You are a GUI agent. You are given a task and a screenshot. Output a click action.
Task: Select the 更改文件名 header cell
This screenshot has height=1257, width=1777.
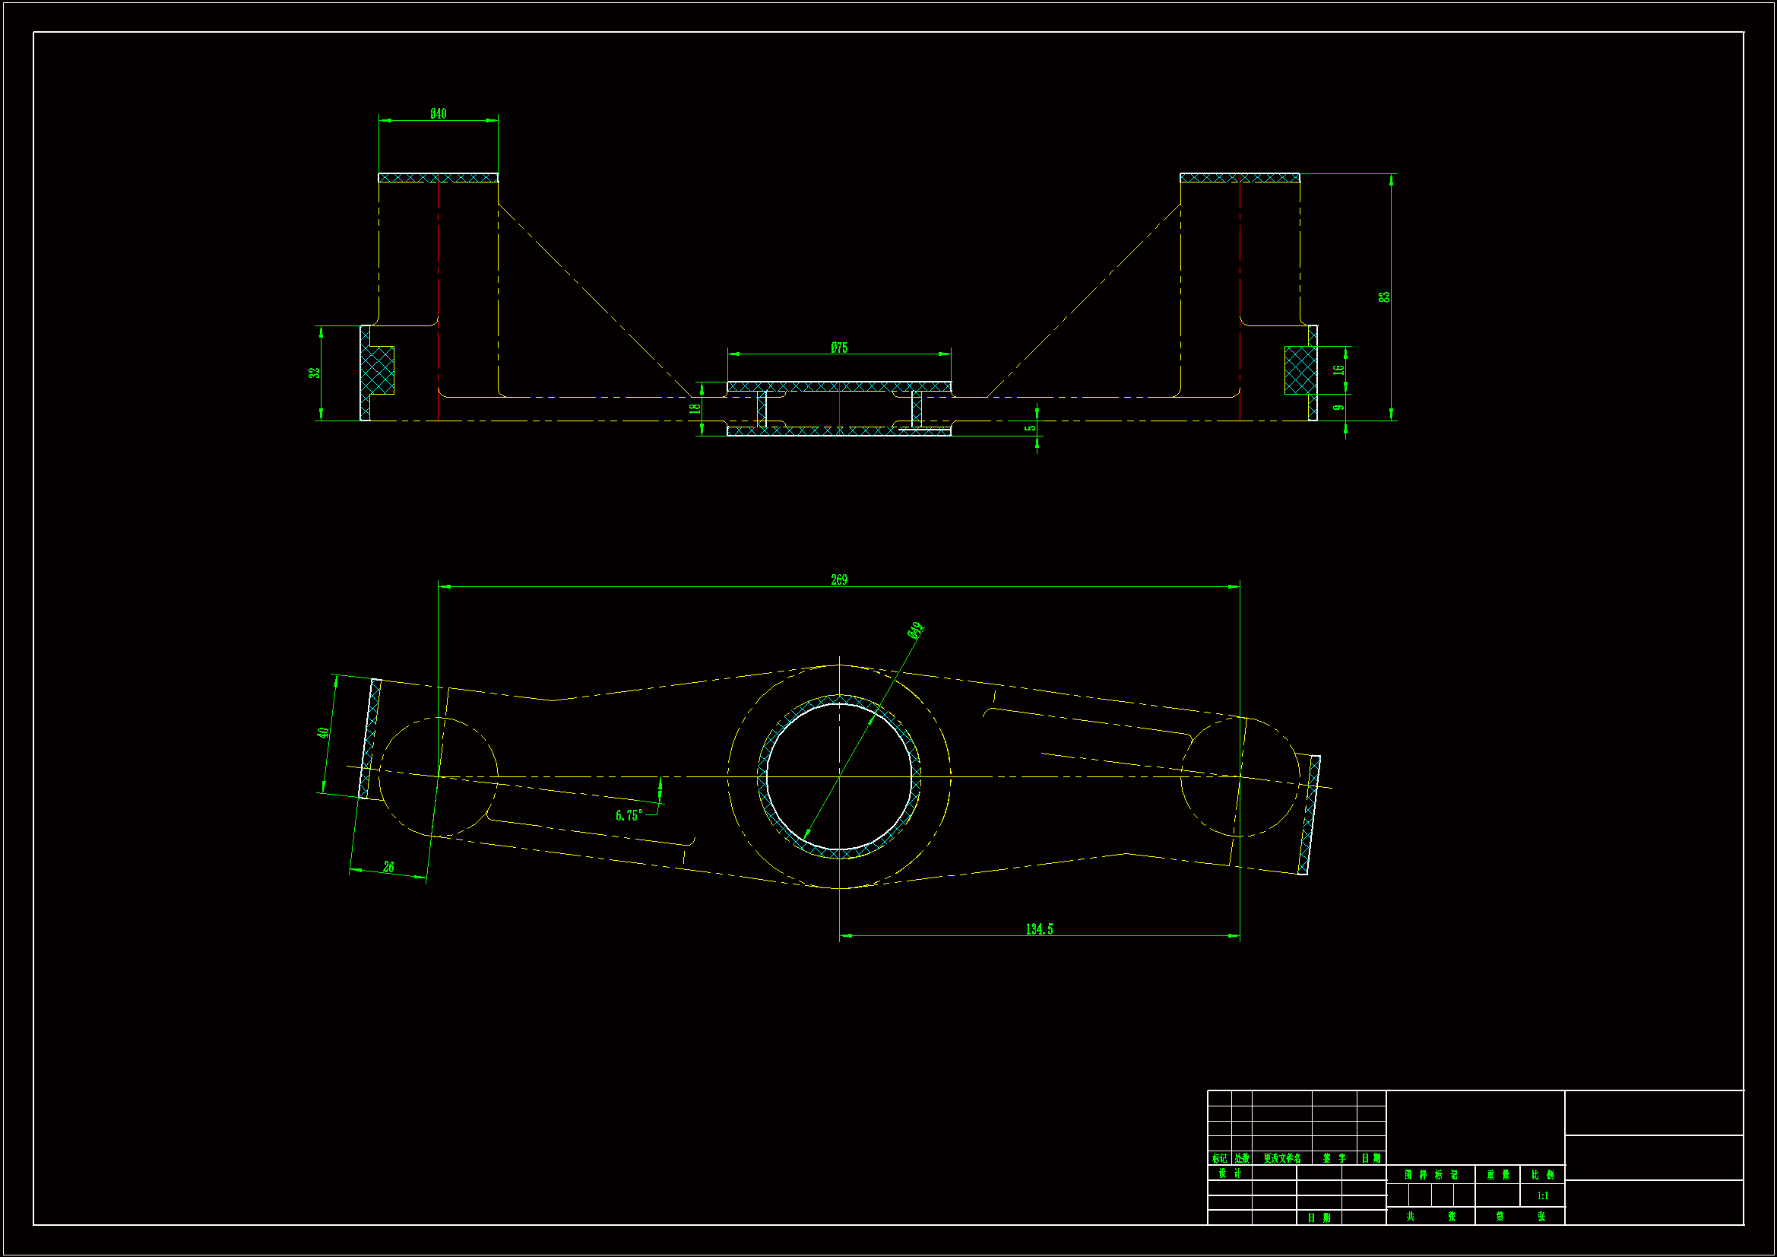click(x=1281, y=1159)
